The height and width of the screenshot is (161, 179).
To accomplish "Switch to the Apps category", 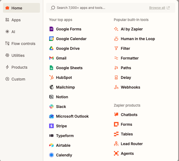I will (x=13, y=20).
